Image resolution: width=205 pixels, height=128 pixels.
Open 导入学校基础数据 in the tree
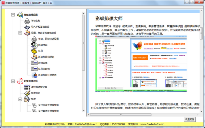(x=40, y=27)
